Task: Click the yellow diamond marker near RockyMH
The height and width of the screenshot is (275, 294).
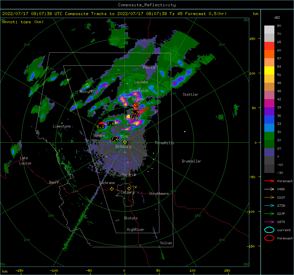Action: (87, 85)
